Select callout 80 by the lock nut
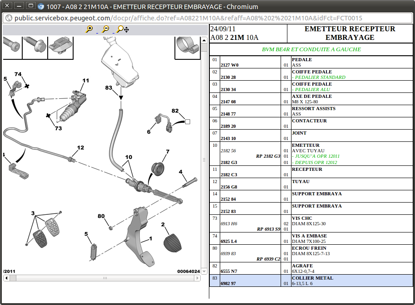This screenshot has width=415, height=305. tap(101, 216)
